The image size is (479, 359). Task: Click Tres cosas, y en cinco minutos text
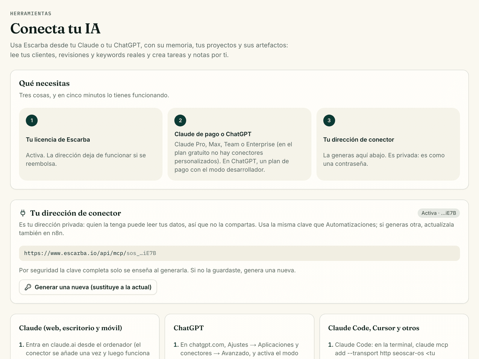coord(94,95)
